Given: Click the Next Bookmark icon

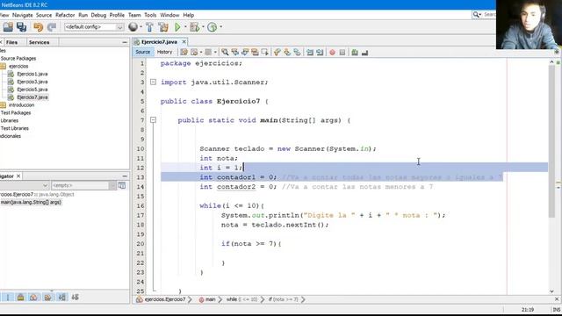Looking at the screenshot, I should click(287, 53).
